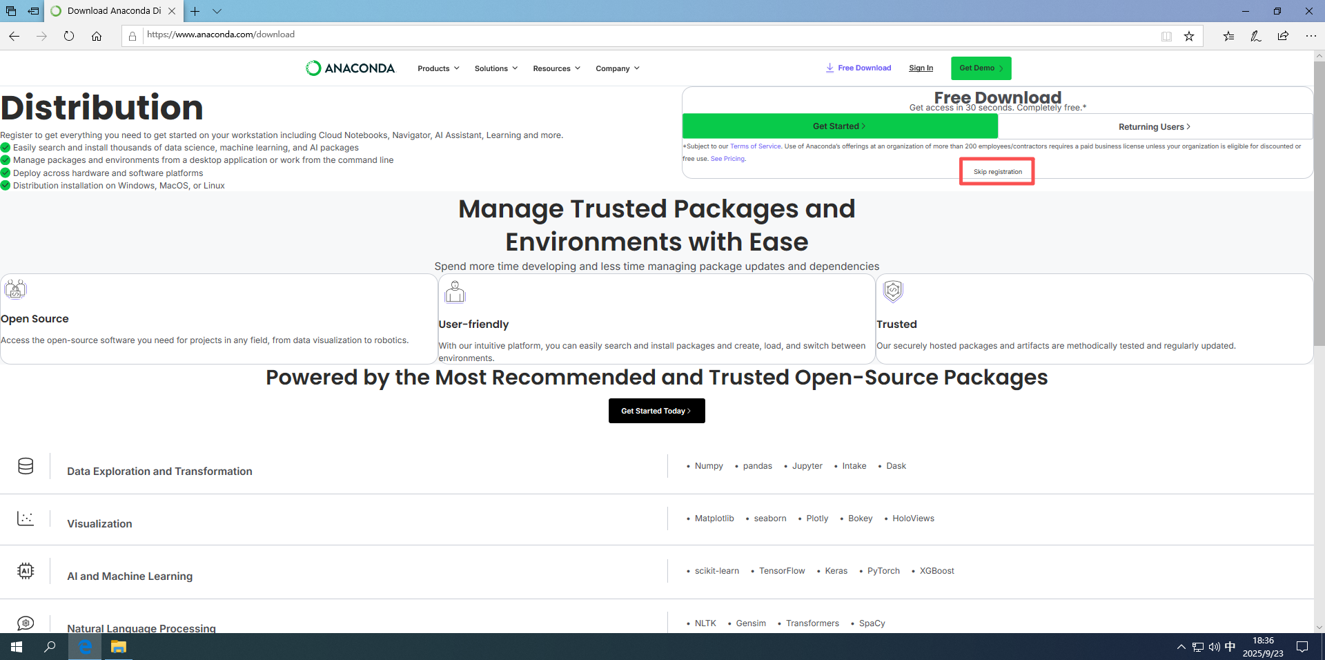Refresh the page
Viewport: 1325px width, 660px height.
[x=69, y=36]
